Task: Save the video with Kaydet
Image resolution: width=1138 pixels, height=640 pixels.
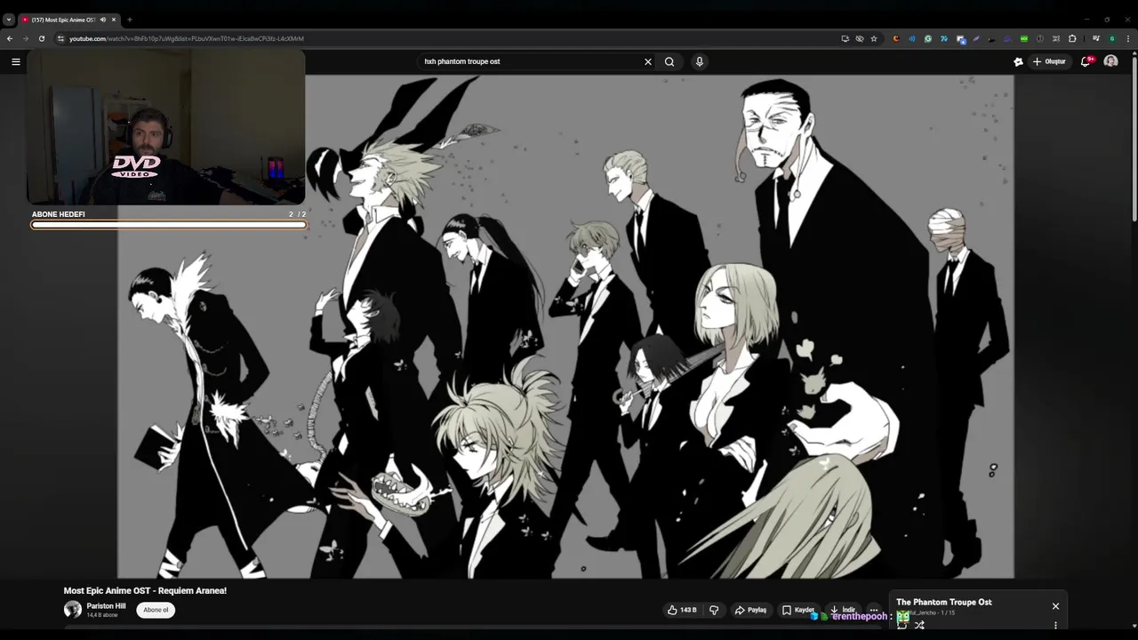Action: click(x=798, y=610)
